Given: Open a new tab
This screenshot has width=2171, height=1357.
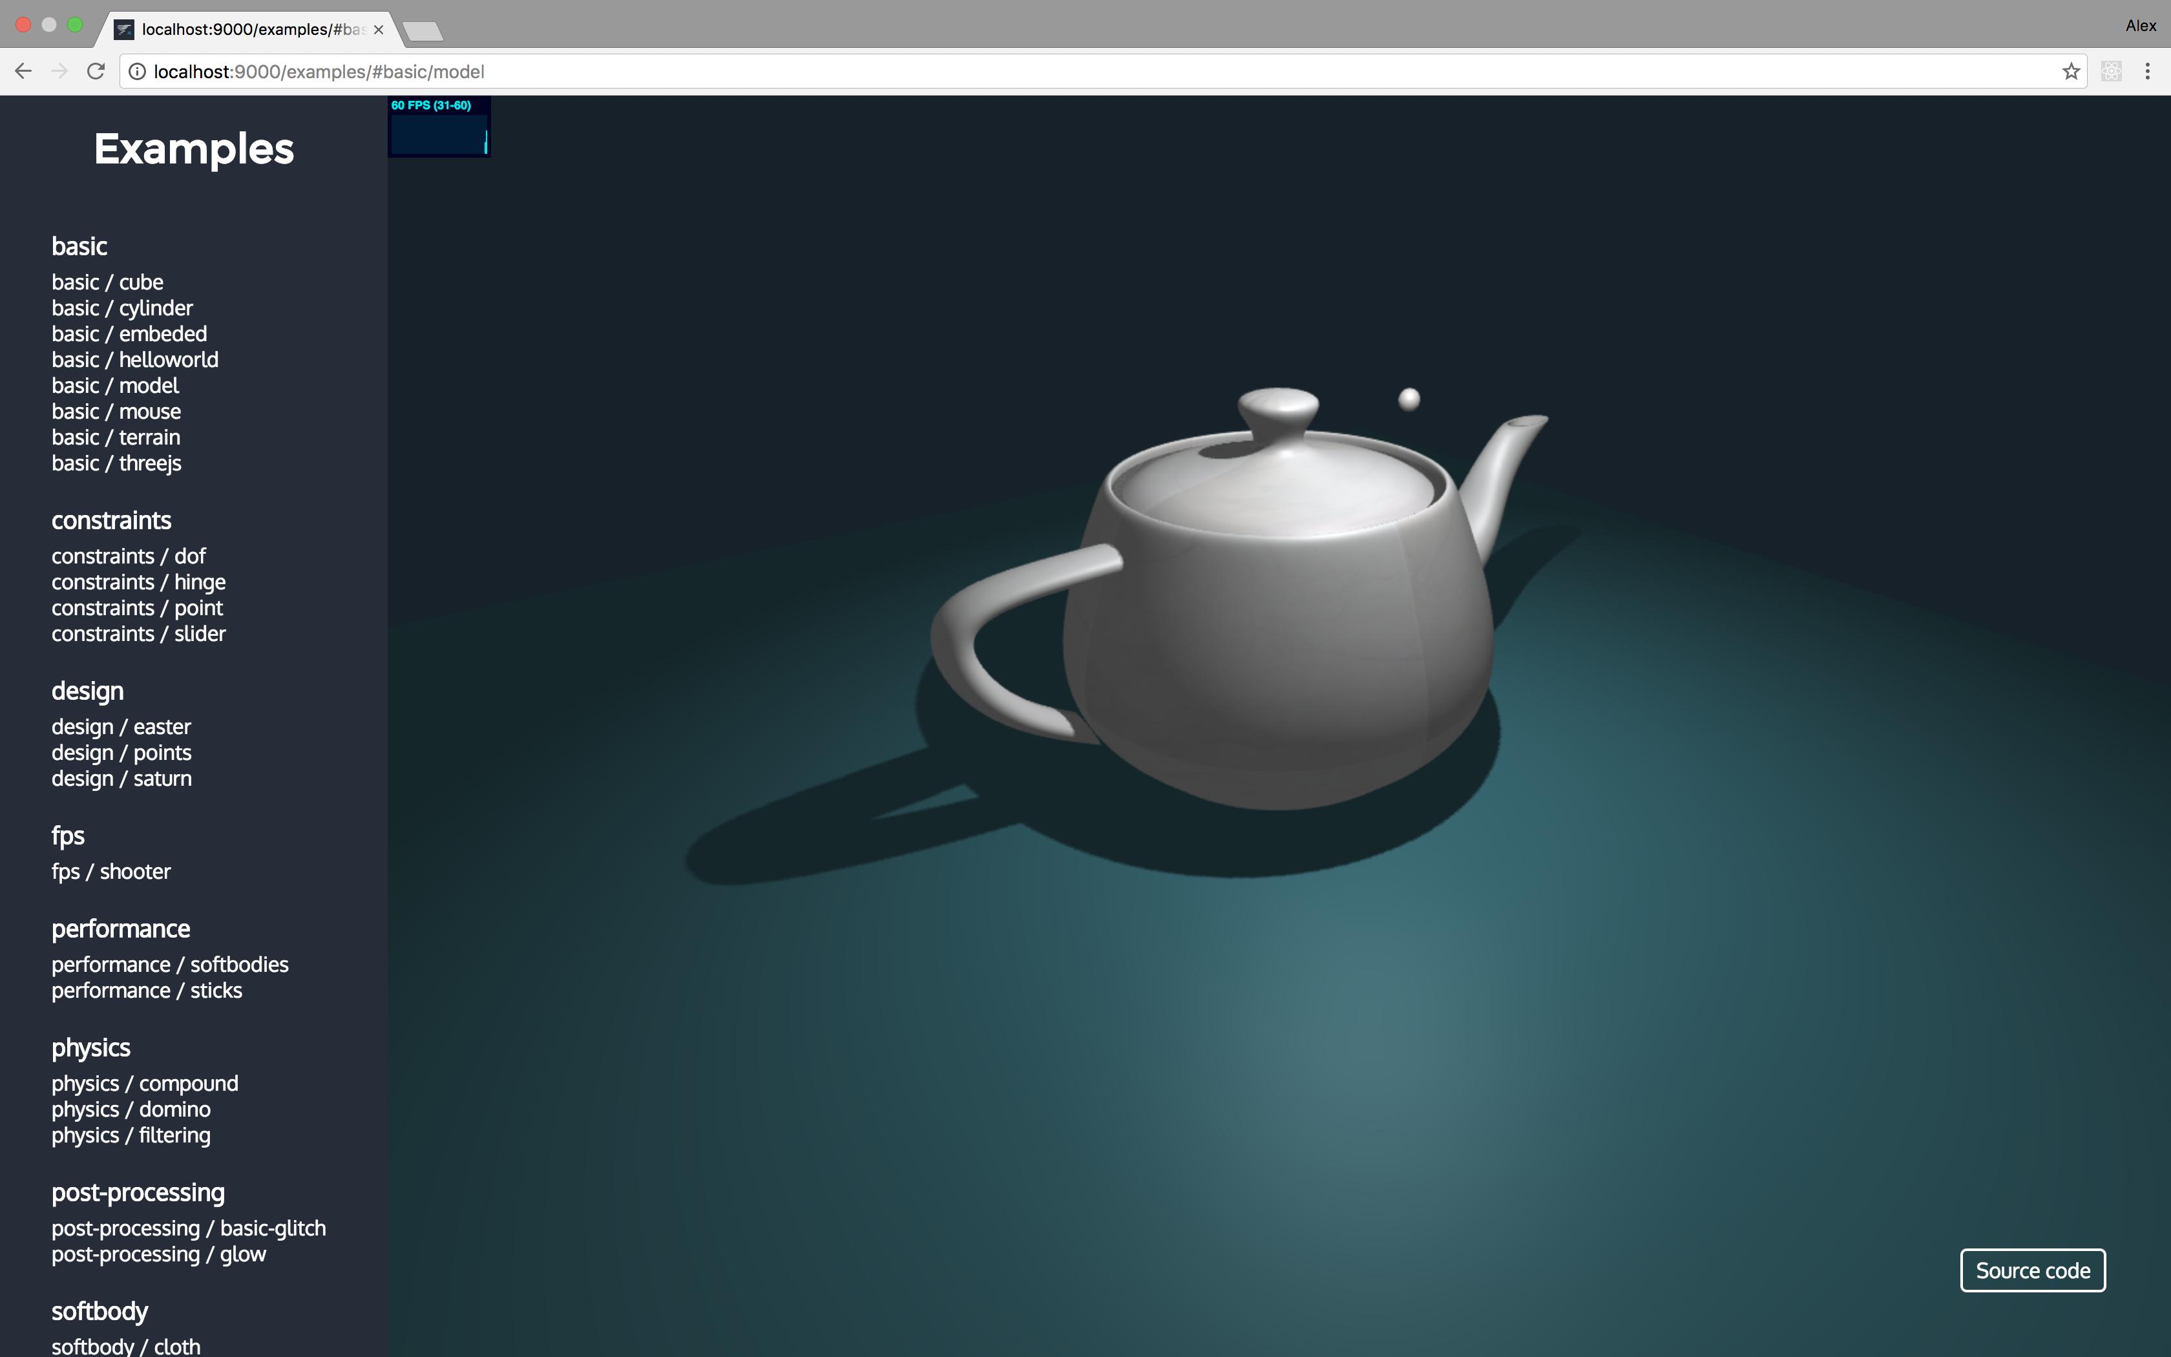Looking at the screenshot, I should click(423, 32).
